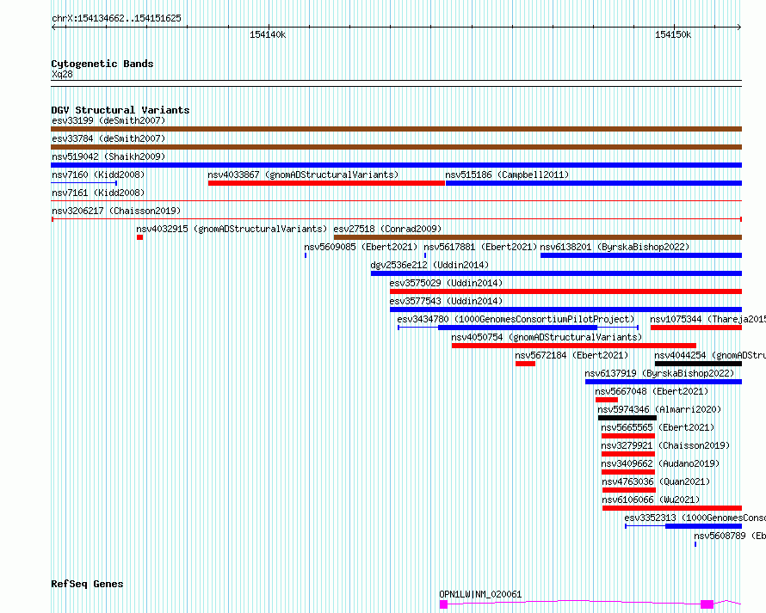Screen dimensions: 766x613
Task: Select nsv5672184 (Ebert2021) label
Action: [571, 355]
